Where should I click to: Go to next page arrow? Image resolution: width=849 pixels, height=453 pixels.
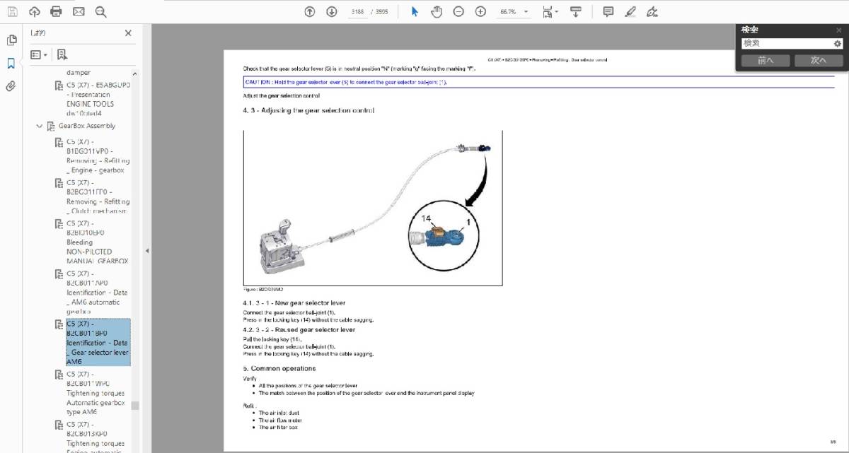point(332,11)
